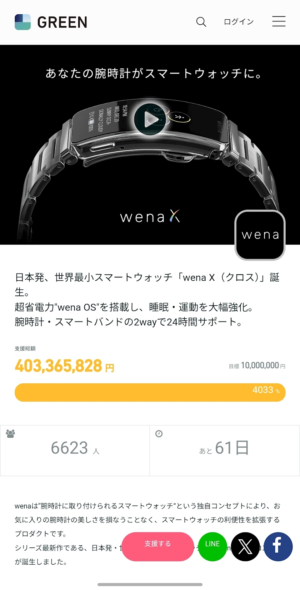Click the 目標 10,000,000円 goal text
Screen dimensions: 300x590
pyautogui.click(x=257, y=365)
